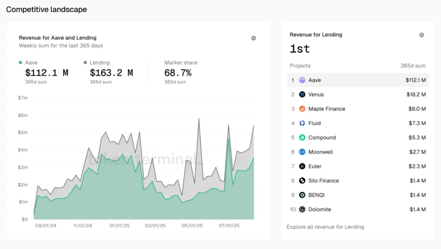Image resolution: width=441 pixels, height=249 pixels.
Task: Click the 11/01/24 x-axis date label
Action: [x=82, y=225]
